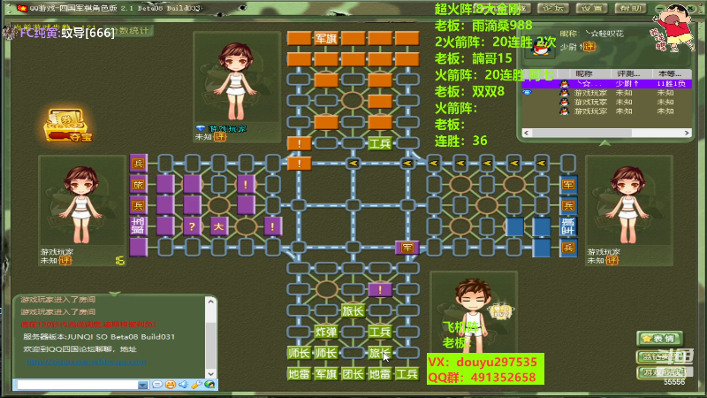This screenshot has height=398, width=707.
Task: Click the 评 badge under left player
Action: (65, 260)
